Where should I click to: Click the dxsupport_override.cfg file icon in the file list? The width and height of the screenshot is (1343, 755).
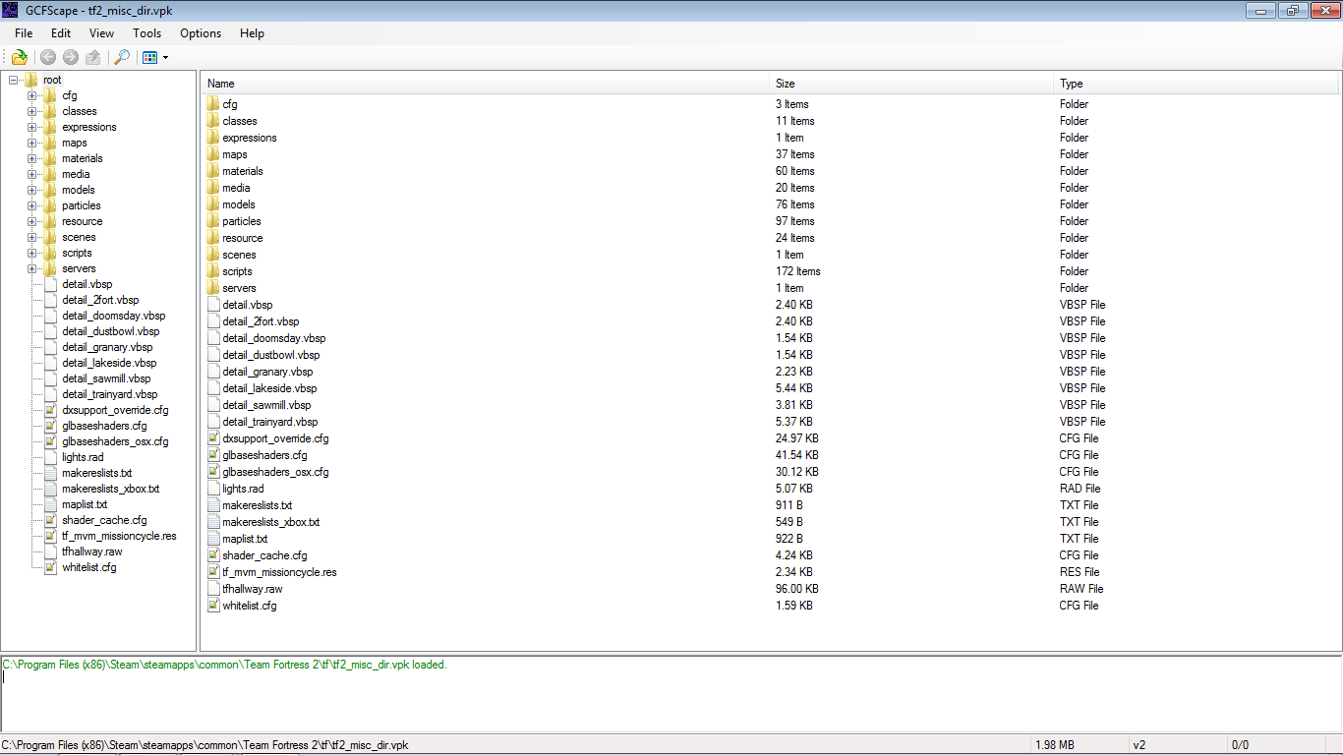coord(213,438)
